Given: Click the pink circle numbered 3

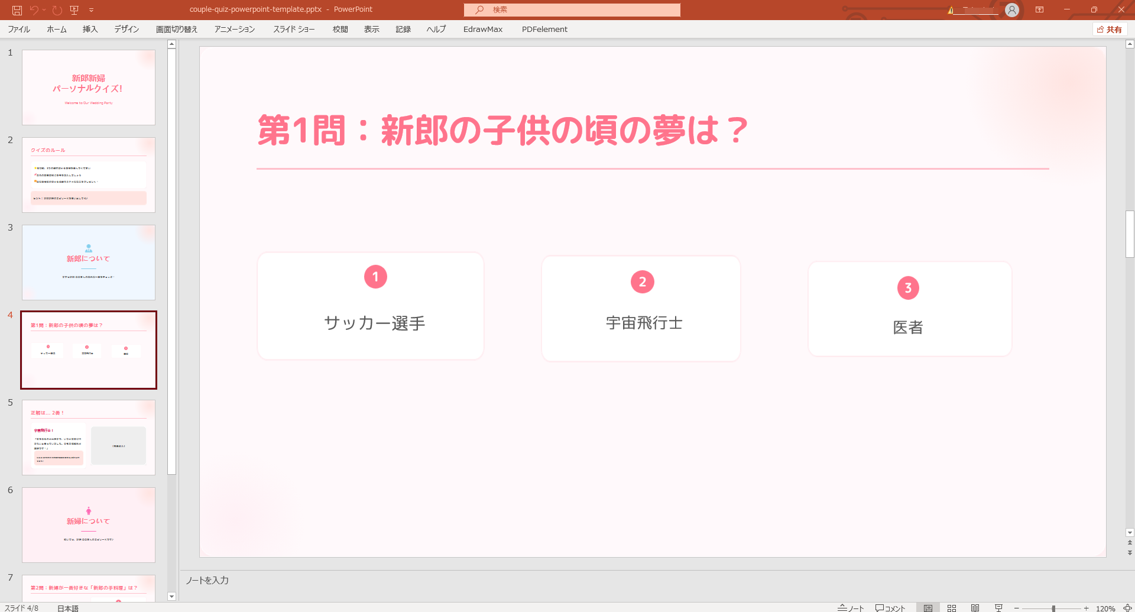Looking at the screenshot, I should click(x=909, y=288).
